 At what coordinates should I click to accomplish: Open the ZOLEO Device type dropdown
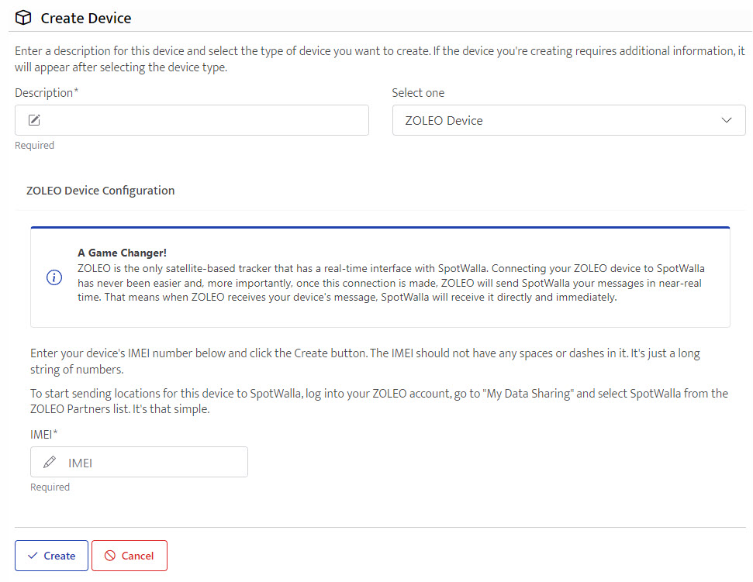(558, 120)
